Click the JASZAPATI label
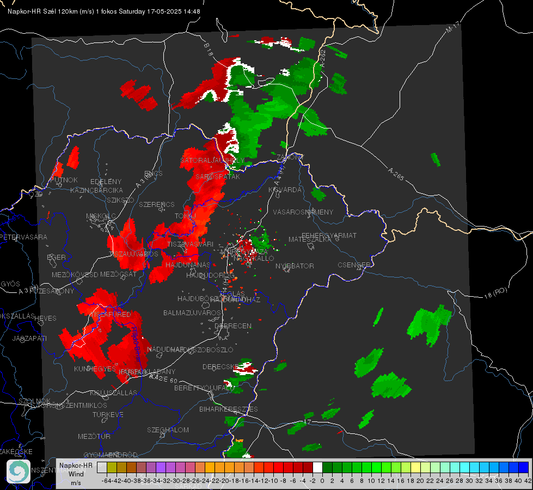This screenshot has height=490, width=533. (29, 338)
